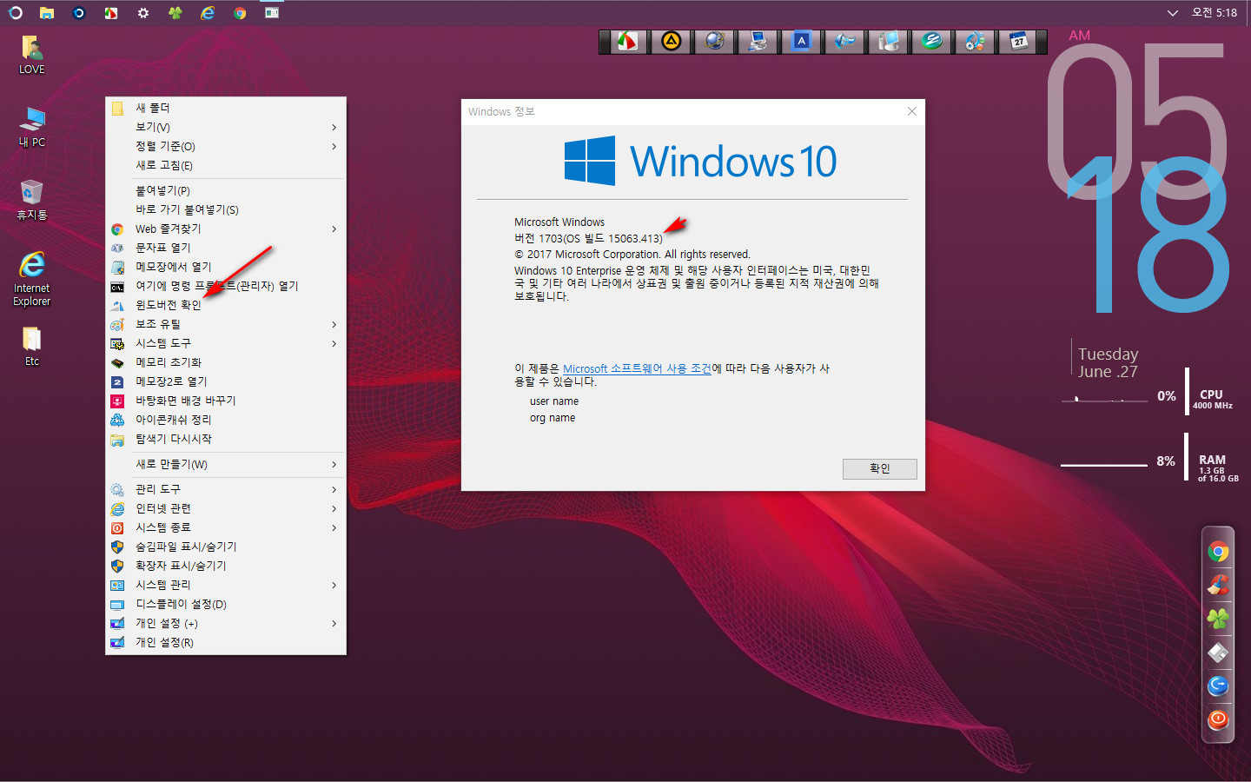Screen dimensions: 1251x782
Task: Toggle 확장자 표시/숨기기 in context menu
Action: (226, 566)
